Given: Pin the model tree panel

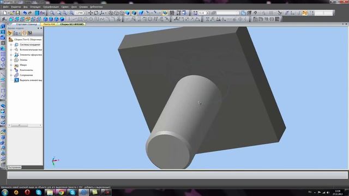Looking at the screenshot, I should click(x=38, y=28).
